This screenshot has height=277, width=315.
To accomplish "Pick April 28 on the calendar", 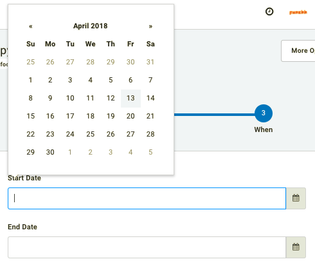I will point(150,134).
